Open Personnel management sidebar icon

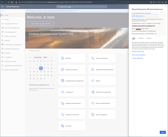3,28
